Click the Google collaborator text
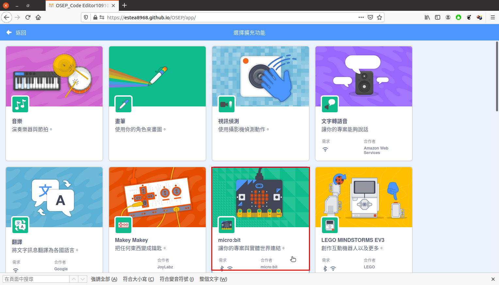Screen dimensions: 499x285 coord(61,269)
